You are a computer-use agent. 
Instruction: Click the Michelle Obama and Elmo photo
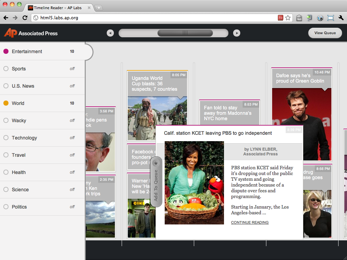tap(194, 183)
